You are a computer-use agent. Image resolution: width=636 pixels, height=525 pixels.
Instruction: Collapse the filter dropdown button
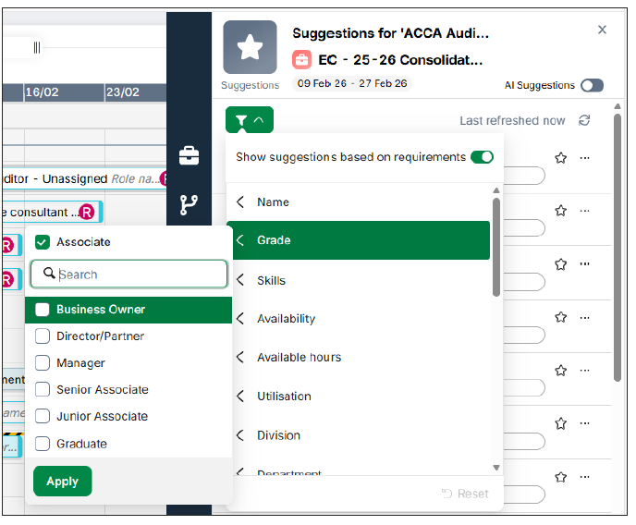(250, 120)
